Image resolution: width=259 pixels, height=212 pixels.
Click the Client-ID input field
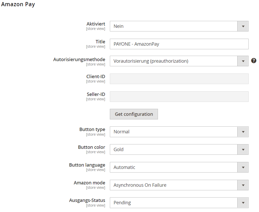pos(179,79)
